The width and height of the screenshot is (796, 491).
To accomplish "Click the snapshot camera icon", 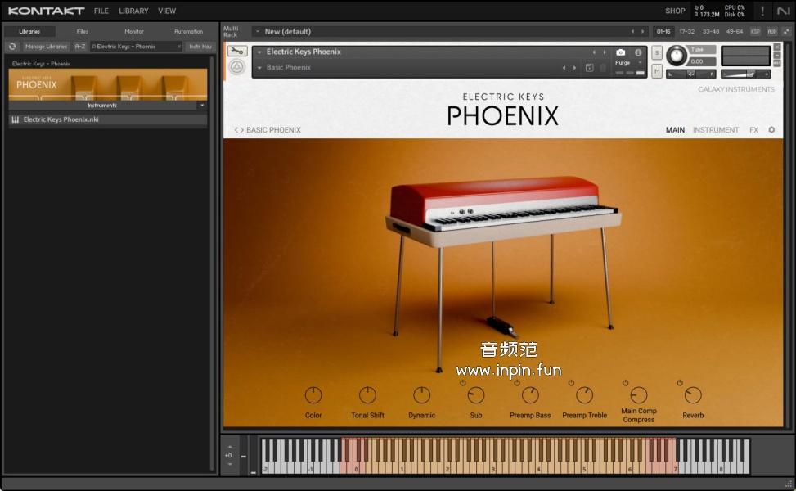I will coord(620,52).
